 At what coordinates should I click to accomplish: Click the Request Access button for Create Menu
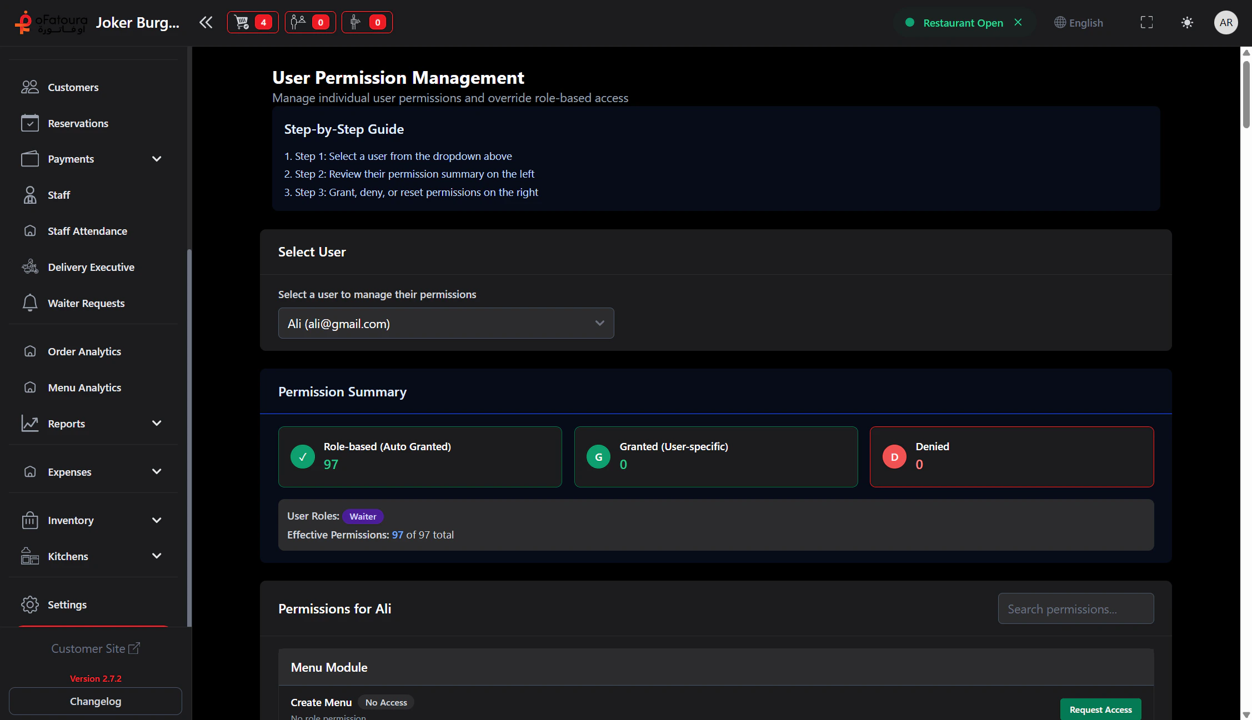1101,709
